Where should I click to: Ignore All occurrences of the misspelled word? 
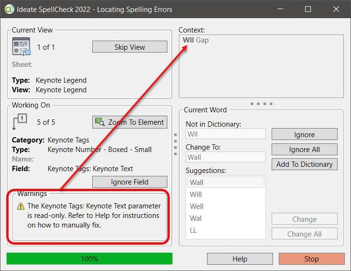click(x=305, y=149)
